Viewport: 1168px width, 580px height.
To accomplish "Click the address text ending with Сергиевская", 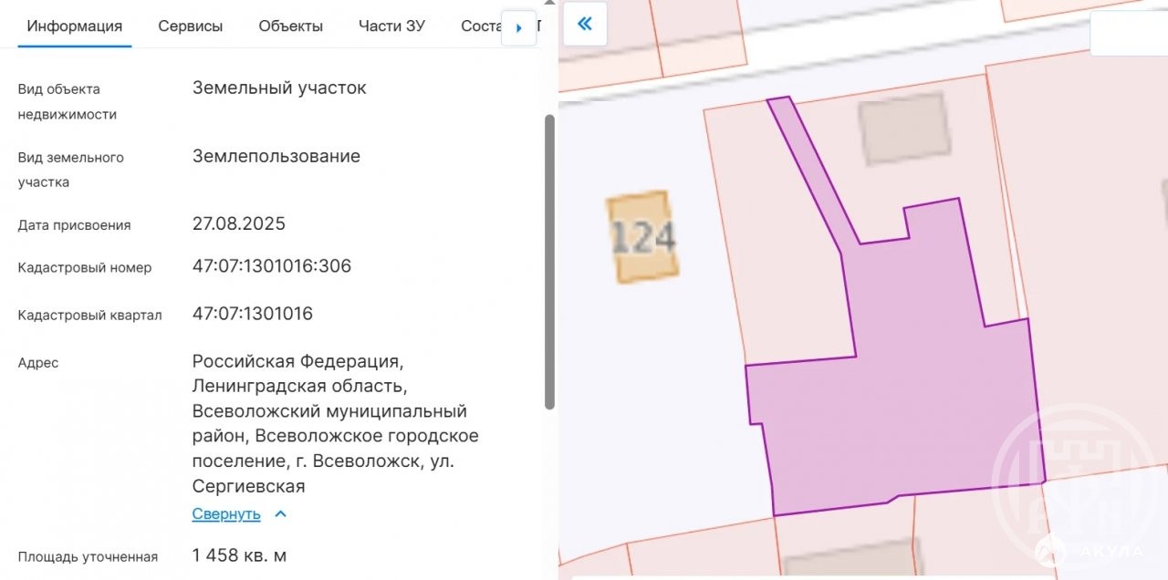I will pos(335,424).
